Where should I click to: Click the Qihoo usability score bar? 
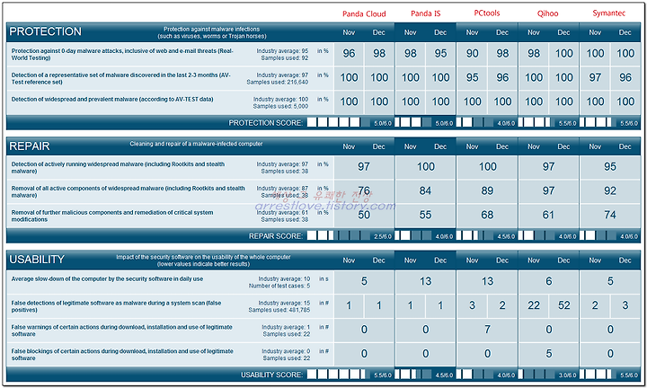coord(536,375)
